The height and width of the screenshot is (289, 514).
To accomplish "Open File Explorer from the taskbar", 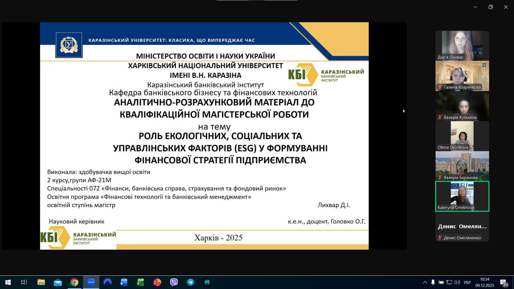I will (x=41, y=282).
